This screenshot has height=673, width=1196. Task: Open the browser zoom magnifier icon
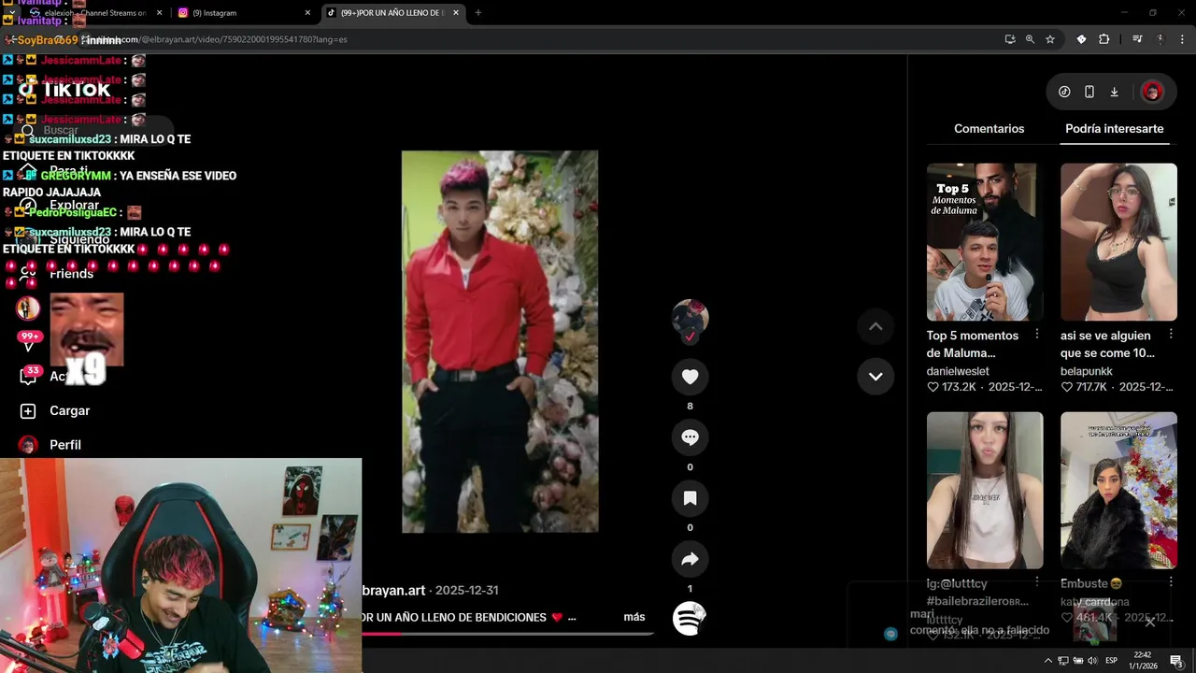(x=1030, y=39)
